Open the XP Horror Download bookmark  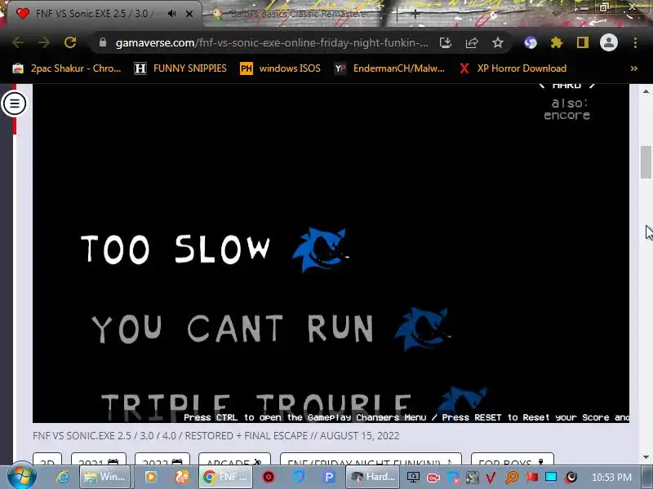513,68
